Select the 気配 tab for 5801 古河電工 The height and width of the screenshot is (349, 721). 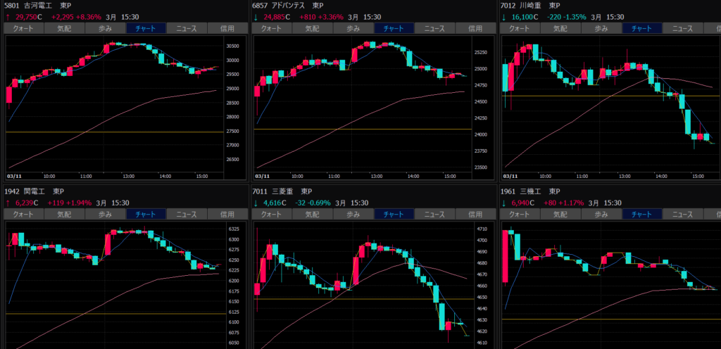(65, 29)
